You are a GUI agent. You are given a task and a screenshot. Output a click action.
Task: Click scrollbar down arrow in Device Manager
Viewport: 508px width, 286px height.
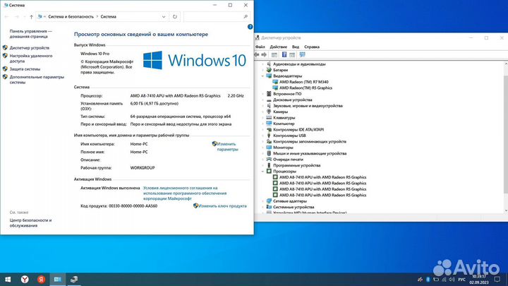tap(506, 210)
